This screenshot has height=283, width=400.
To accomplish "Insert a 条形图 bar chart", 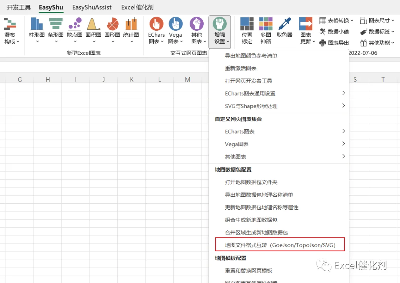I will (x=56, y=31).
